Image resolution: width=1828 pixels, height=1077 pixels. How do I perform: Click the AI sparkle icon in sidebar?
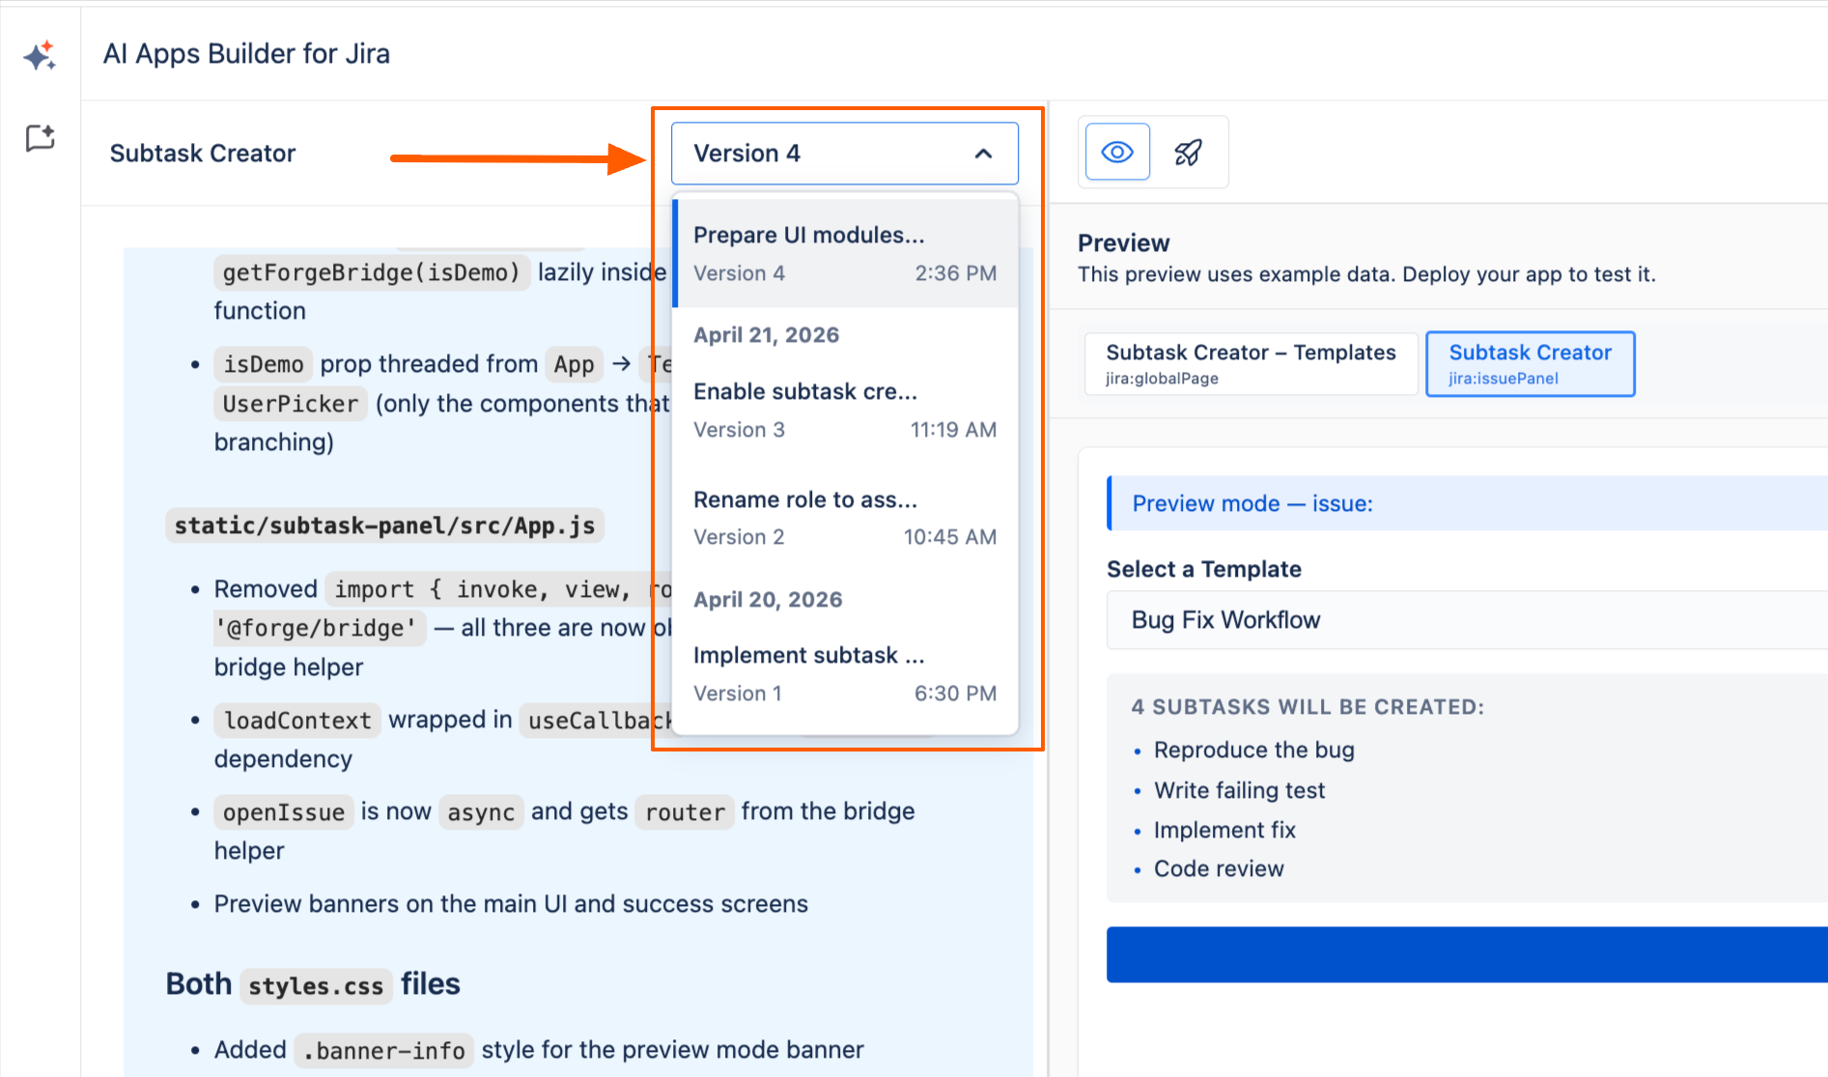40,56
